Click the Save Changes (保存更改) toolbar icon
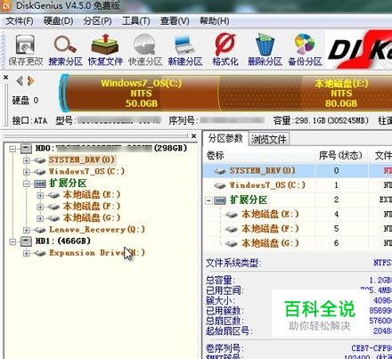Viewport: 392px width, 359px height. pos(25,50)
